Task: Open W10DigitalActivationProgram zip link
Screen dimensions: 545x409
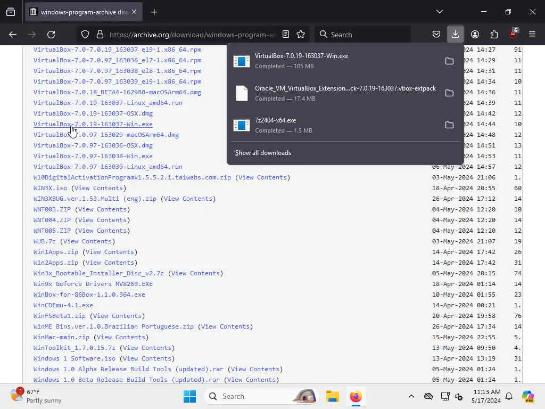Action: point(132,177)
